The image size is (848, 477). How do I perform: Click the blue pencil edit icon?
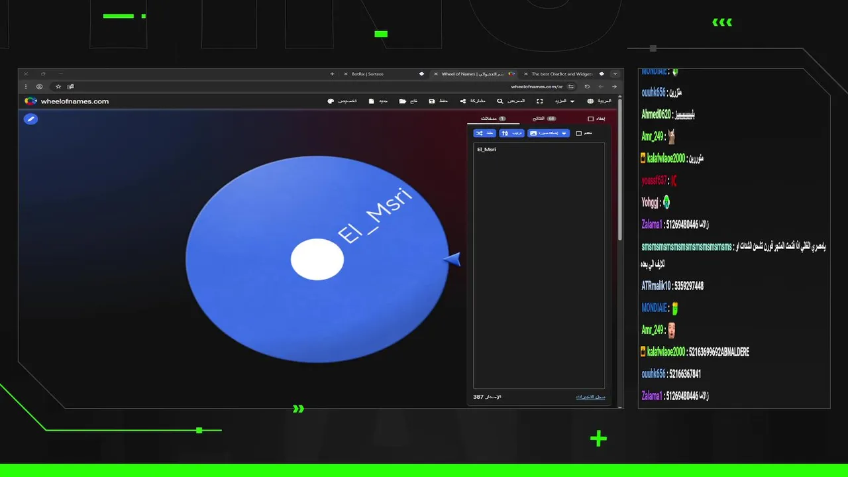(30, 119)
